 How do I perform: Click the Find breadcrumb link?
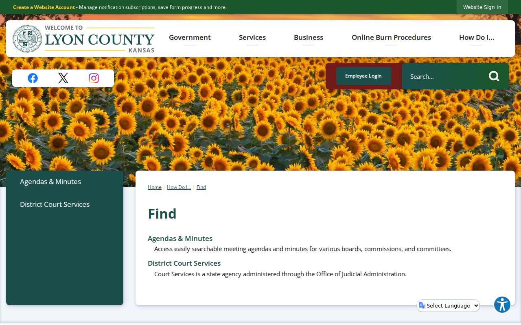click(x=201, y=187)
